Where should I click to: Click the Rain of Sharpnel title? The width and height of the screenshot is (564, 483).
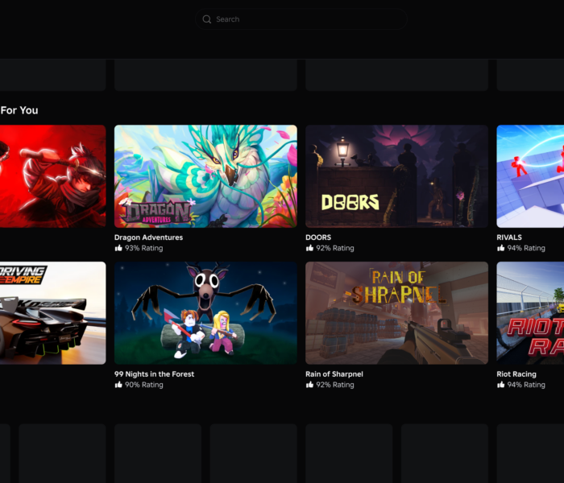334,374
